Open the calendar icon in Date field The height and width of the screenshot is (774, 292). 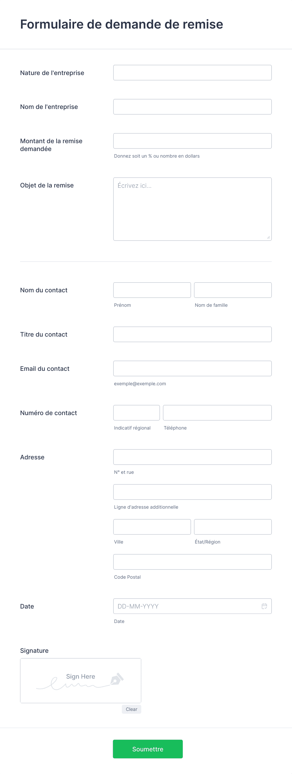(x=264, y=606)
